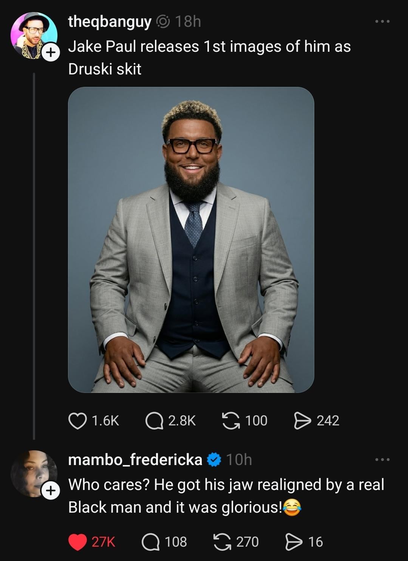This screenshot has height=561, width=408.
Task: Unlike mambo_fredericka's reply via red heart
Action: [x=77, y=542]
